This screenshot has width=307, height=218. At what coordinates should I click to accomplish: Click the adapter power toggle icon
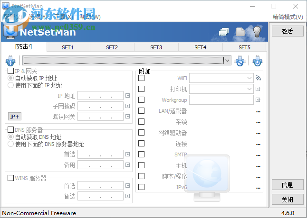click(258, 61)
